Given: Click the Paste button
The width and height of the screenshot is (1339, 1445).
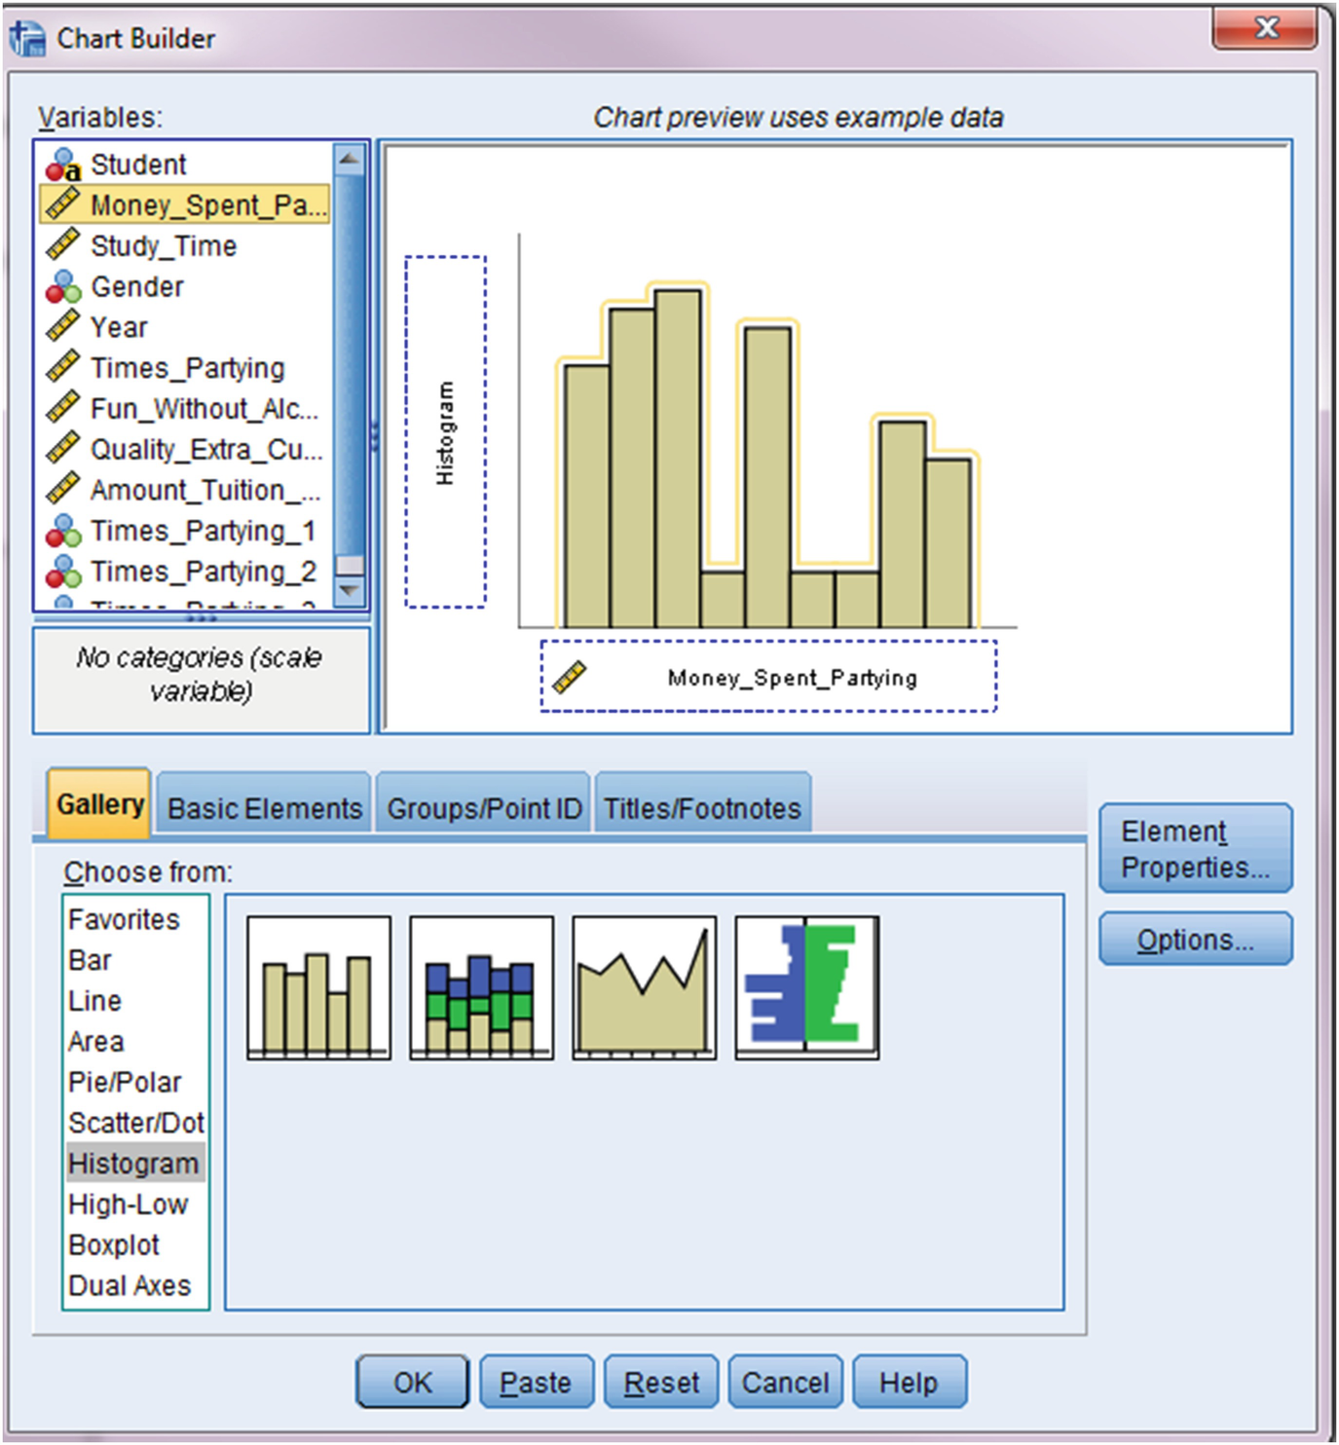Looking at the screenshot, I should point(537,1382).
